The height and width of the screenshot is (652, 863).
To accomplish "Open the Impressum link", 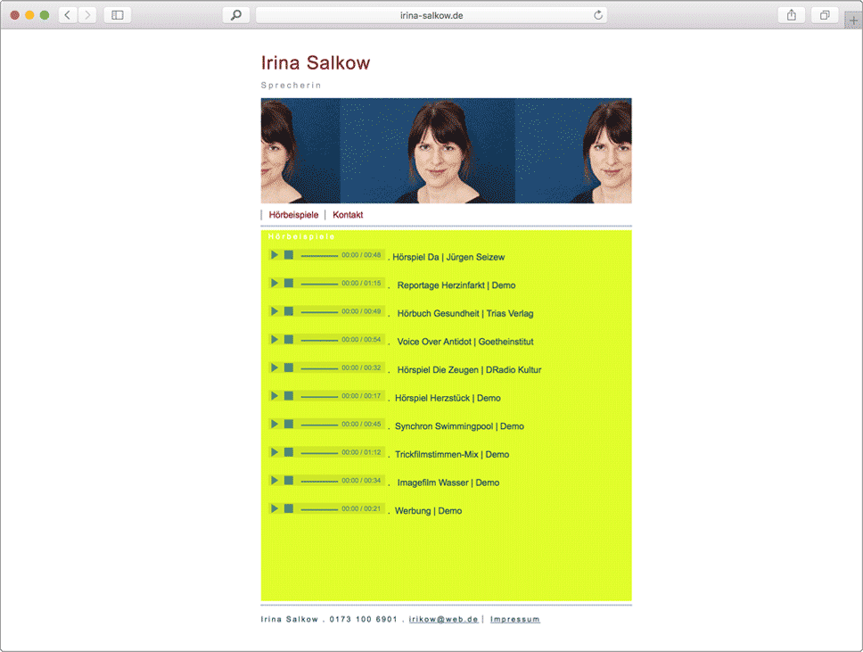I will (x=515, y=619).
